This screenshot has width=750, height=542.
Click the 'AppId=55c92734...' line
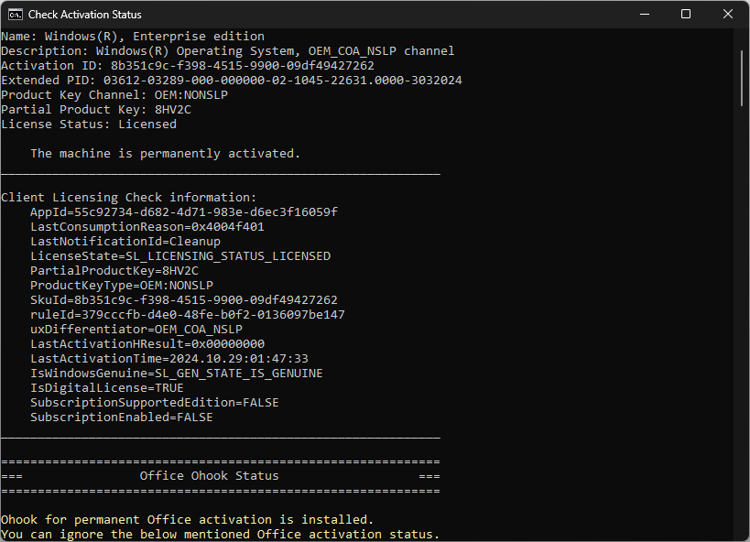click(184, 211)
